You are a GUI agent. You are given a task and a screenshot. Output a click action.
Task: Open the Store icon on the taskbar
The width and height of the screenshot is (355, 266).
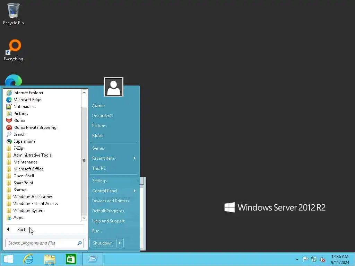71,259
